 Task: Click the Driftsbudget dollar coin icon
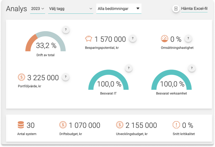(63, 125)
